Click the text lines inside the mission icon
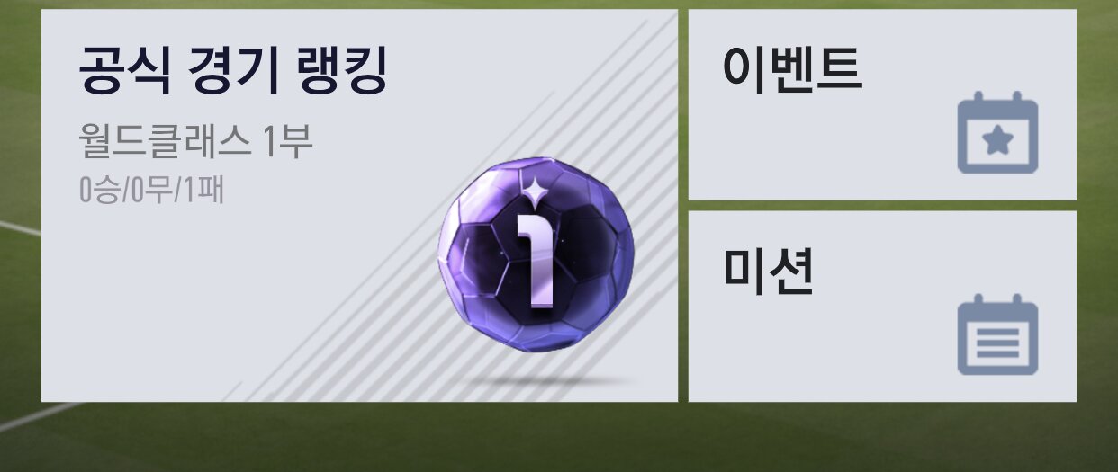The image size is (1118, 472). point(997,344)
